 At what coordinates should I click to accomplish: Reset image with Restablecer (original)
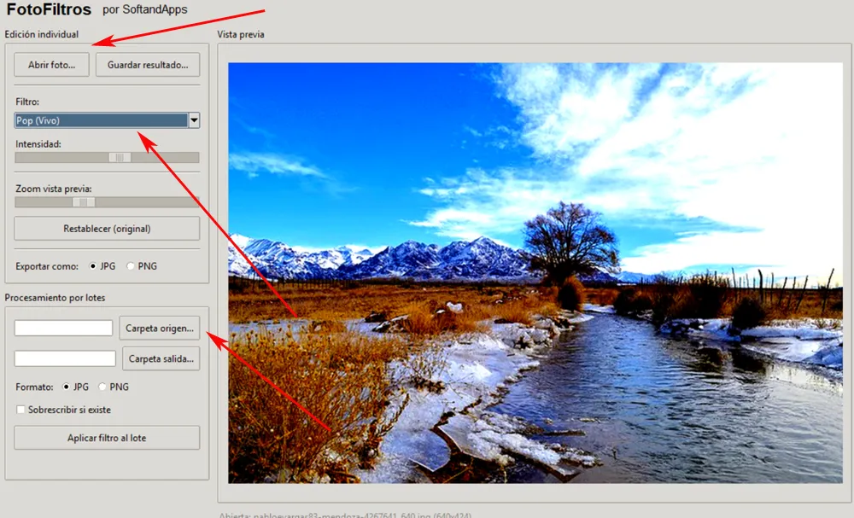(x=107, y=229)
